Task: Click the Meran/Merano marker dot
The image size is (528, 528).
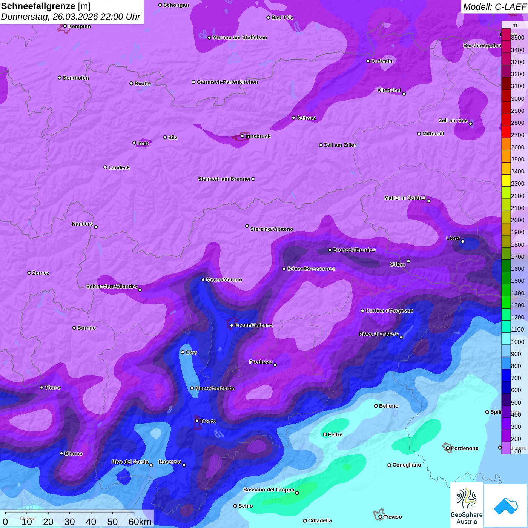Action: coord(203,279)
